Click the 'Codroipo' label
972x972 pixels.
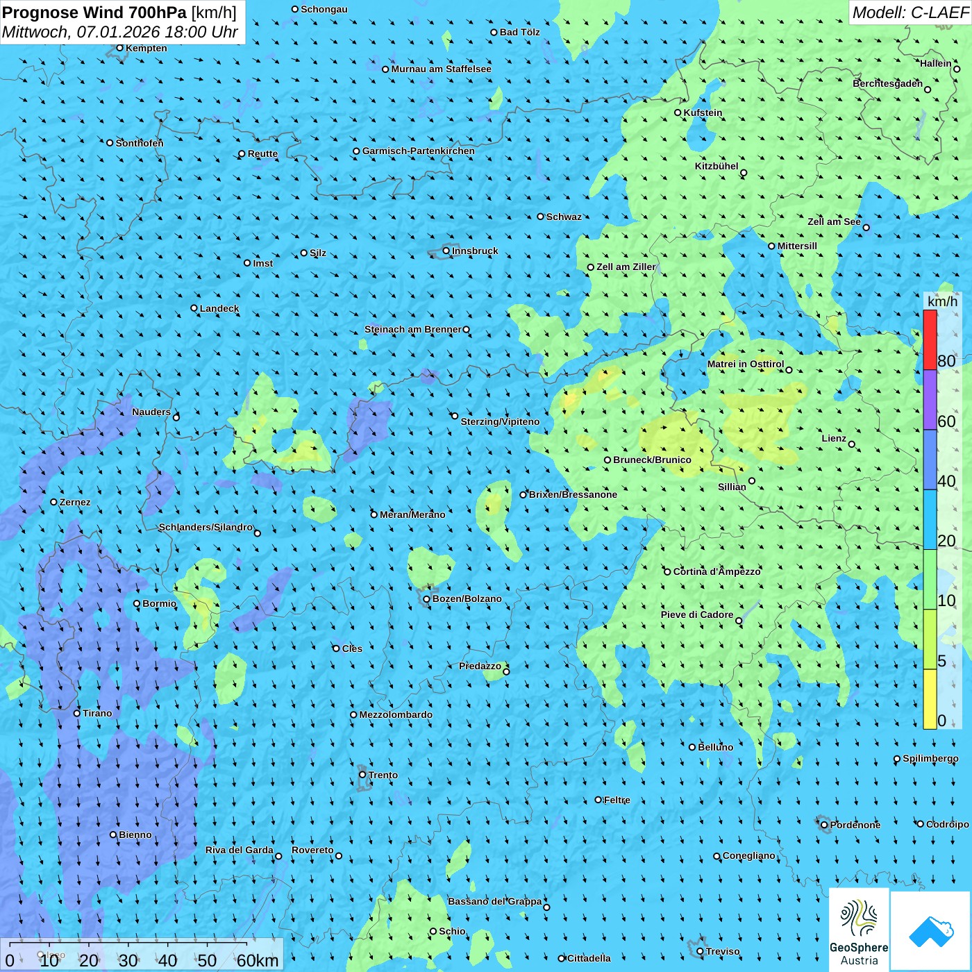(948, 824)
